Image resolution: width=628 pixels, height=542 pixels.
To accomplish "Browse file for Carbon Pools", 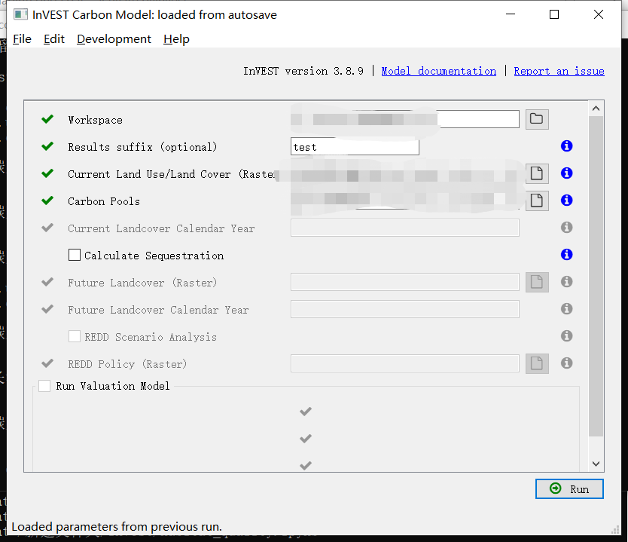I will pos(537,201).
